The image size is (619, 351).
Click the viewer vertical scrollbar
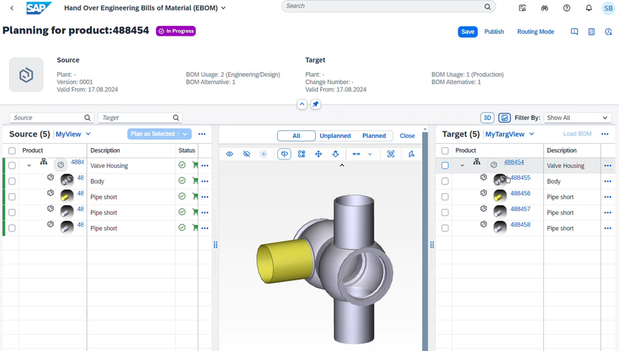425,240
